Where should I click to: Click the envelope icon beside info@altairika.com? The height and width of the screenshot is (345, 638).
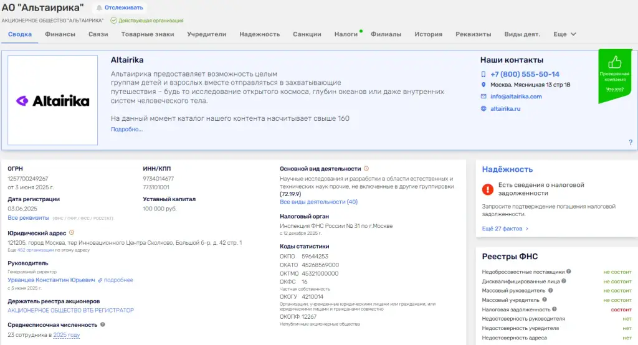pyautogui.click(x=483, y=97)
